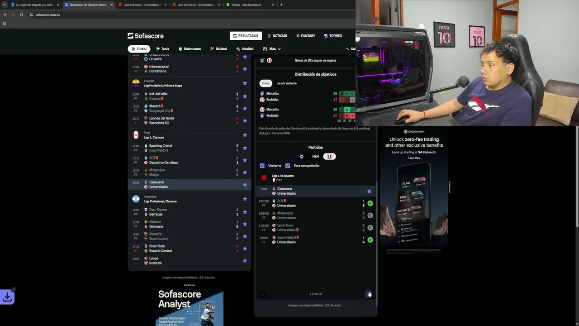Open the Argentina flag league icon
The image size is (579, 326).
pos(136,199)
